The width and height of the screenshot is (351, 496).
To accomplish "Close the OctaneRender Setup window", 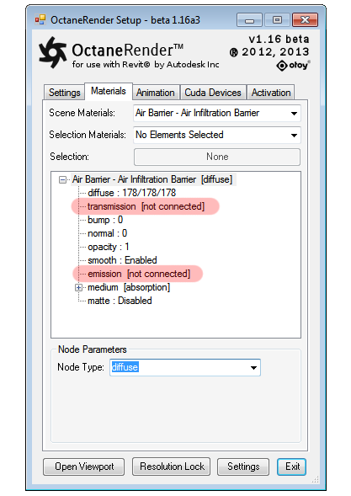I will coord(305,20).
